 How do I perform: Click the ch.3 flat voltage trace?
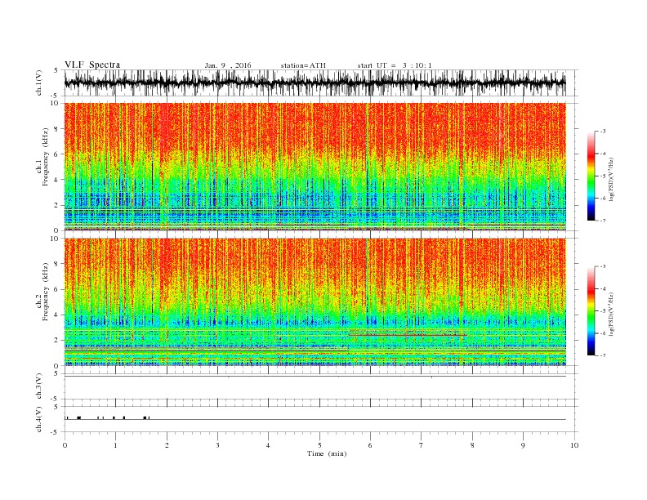coord(315,377)
